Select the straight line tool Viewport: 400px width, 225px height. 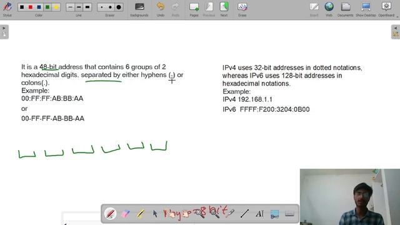coord(244,214)
